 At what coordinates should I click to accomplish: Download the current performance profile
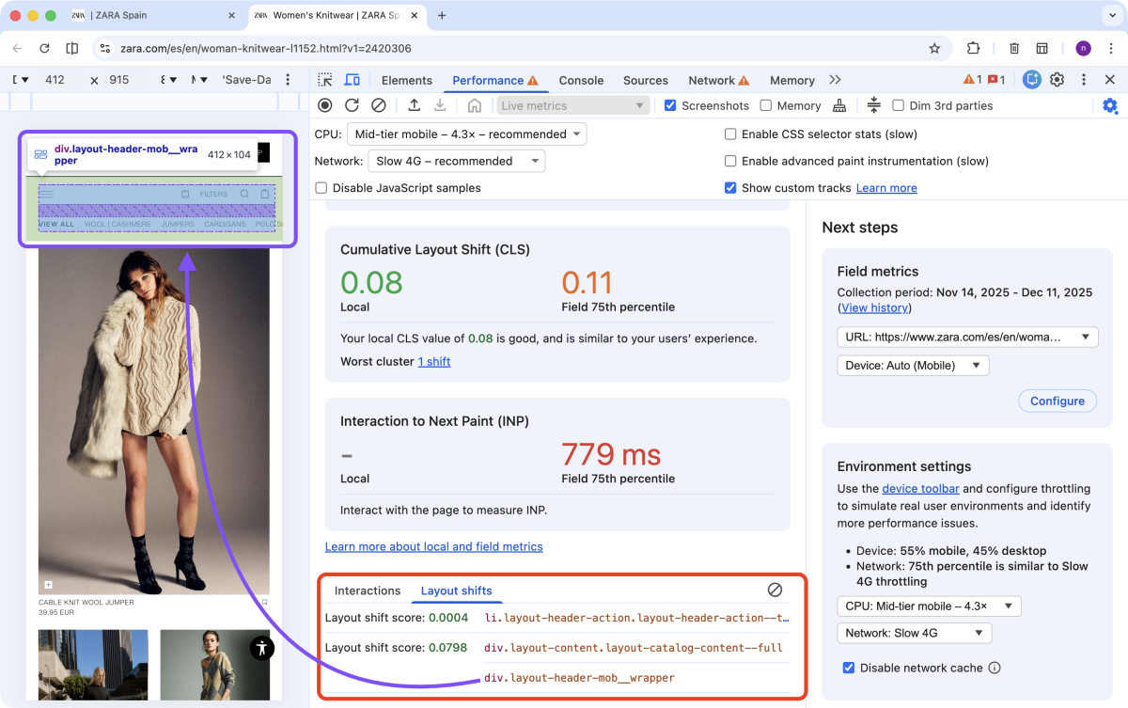440,105
